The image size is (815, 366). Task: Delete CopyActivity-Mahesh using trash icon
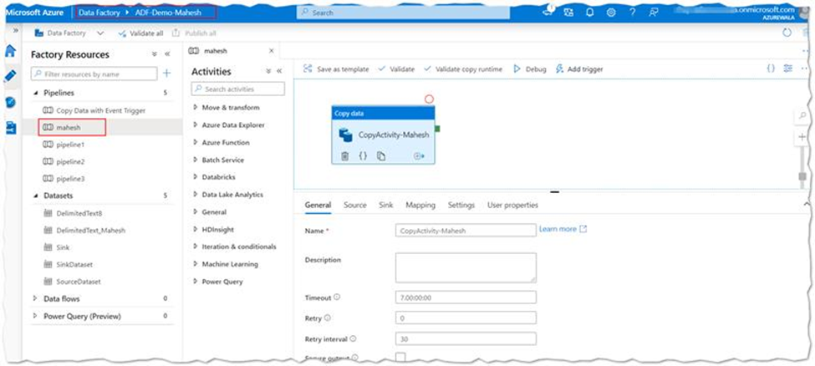345,156
